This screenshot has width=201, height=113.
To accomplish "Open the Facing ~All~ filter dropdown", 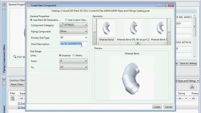I will [182, 98].
